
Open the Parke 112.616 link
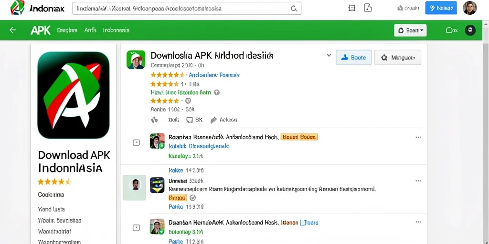point(186,241)
